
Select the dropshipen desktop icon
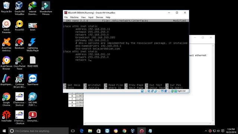click(x=6, y=80)
